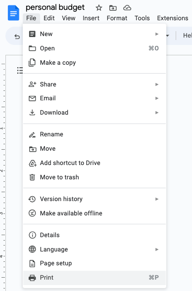Expand the Version history submenu arrow
This screenshot has width=192, height=291.
click(157, 199)
